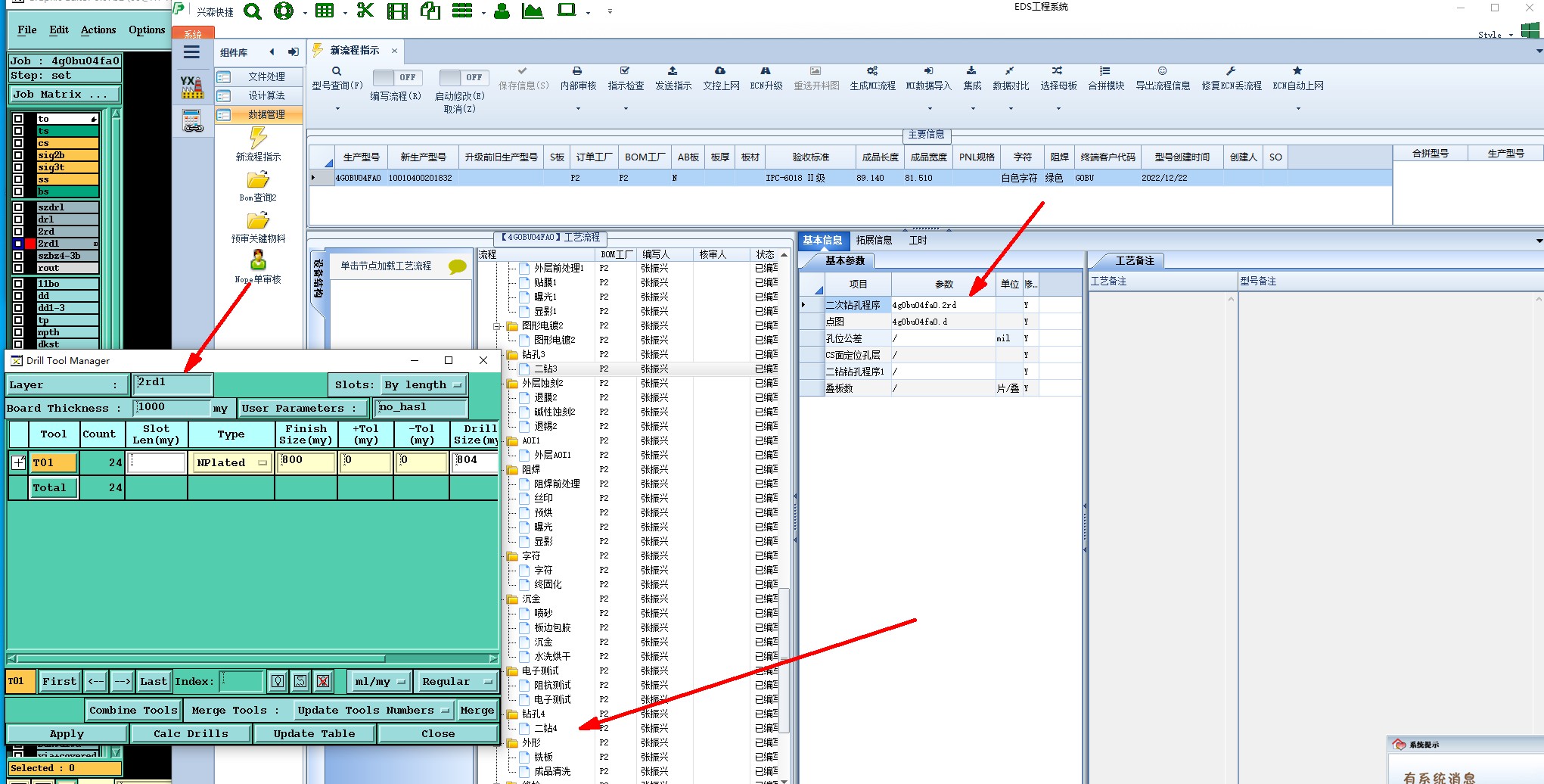Viewport: 1544px width, 784px height.
Task: Toggle the 编写流程(R) OFF switch
Action: [x=396, y=77]
